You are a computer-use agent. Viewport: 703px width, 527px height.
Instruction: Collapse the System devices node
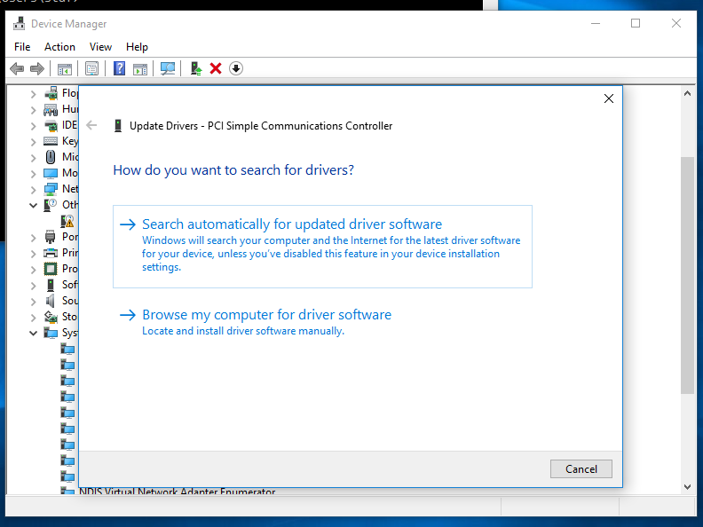coord(34,333)
